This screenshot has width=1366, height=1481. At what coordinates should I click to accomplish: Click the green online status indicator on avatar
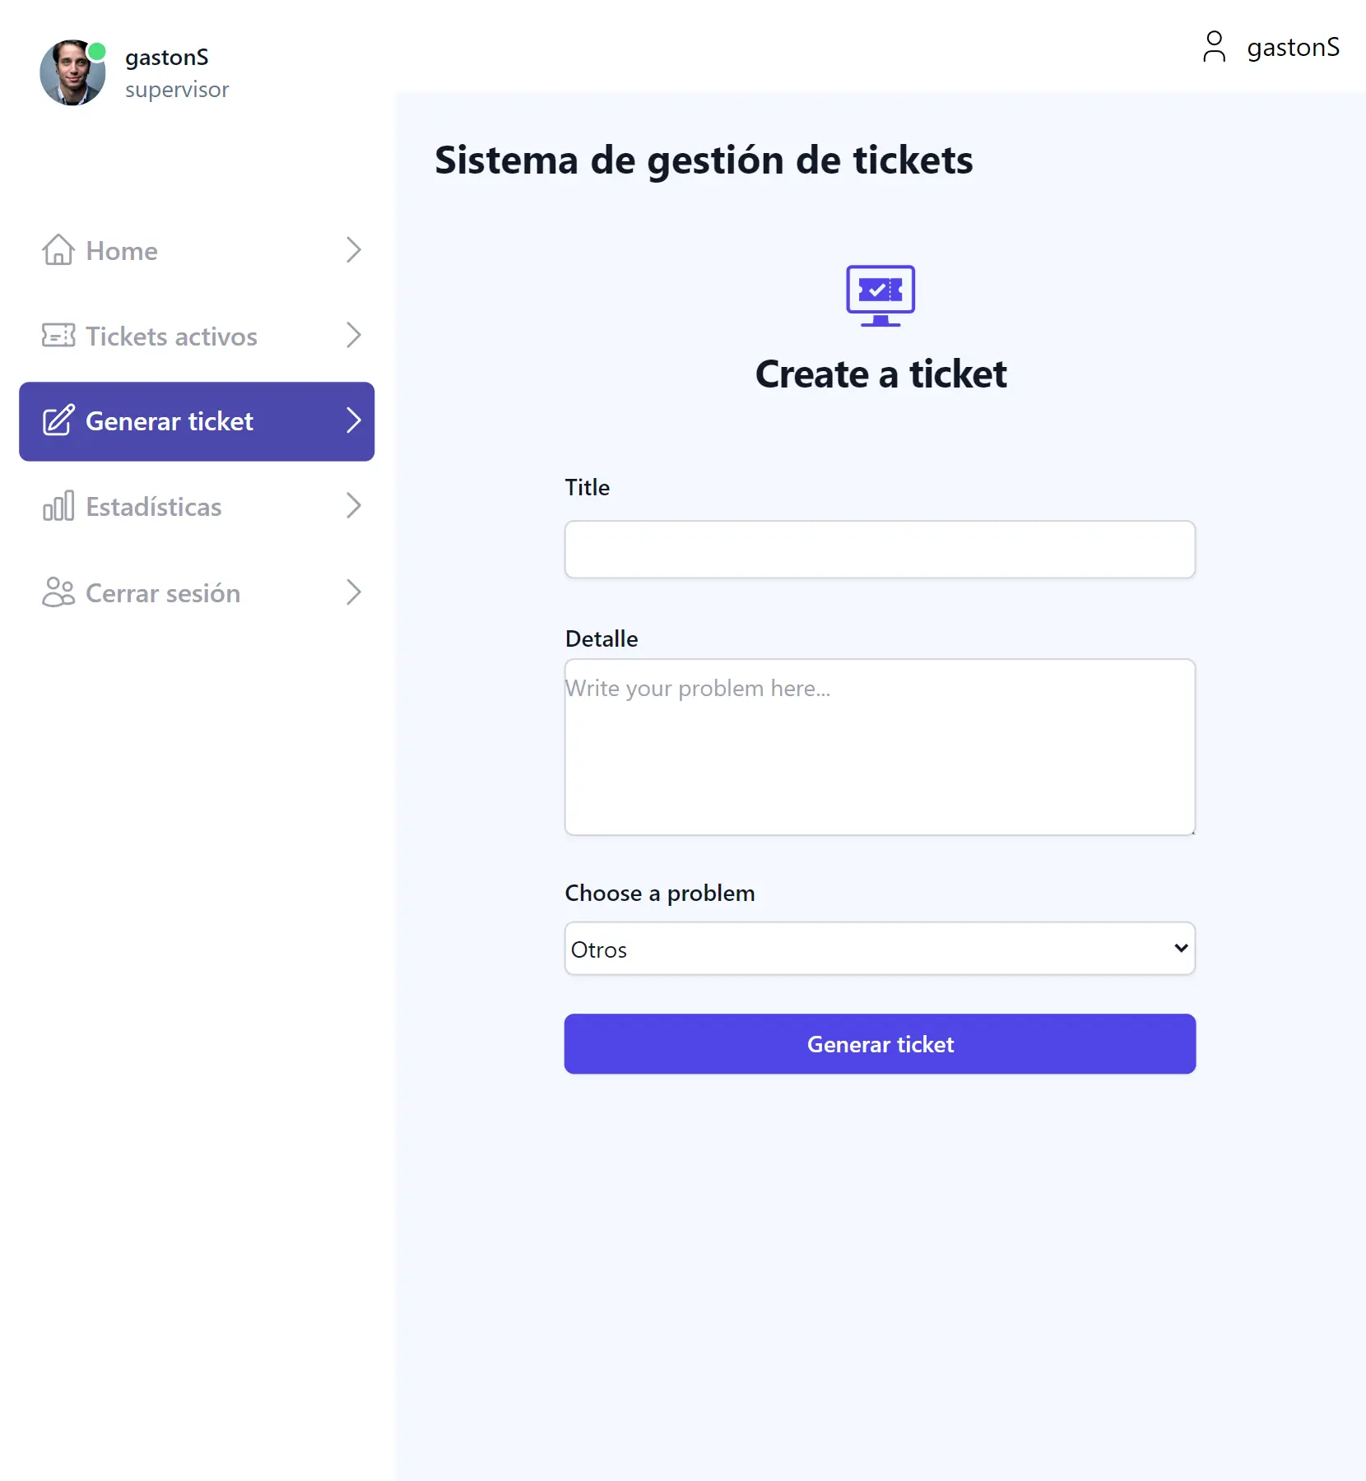98,51
